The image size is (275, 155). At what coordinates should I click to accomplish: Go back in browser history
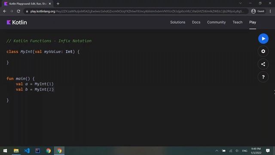tap(5, 11)
